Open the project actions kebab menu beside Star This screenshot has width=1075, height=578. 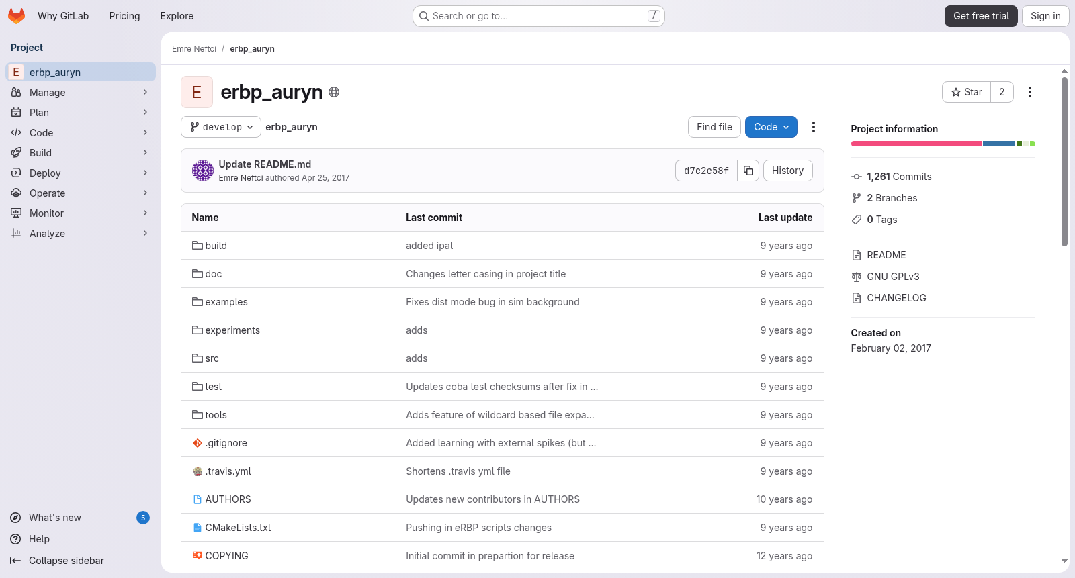coord(1030,92)
